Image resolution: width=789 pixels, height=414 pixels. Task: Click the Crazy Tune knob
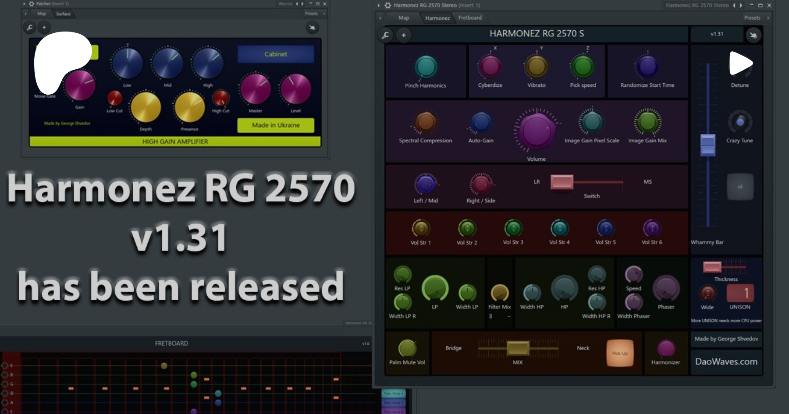[x=740, y=122]
